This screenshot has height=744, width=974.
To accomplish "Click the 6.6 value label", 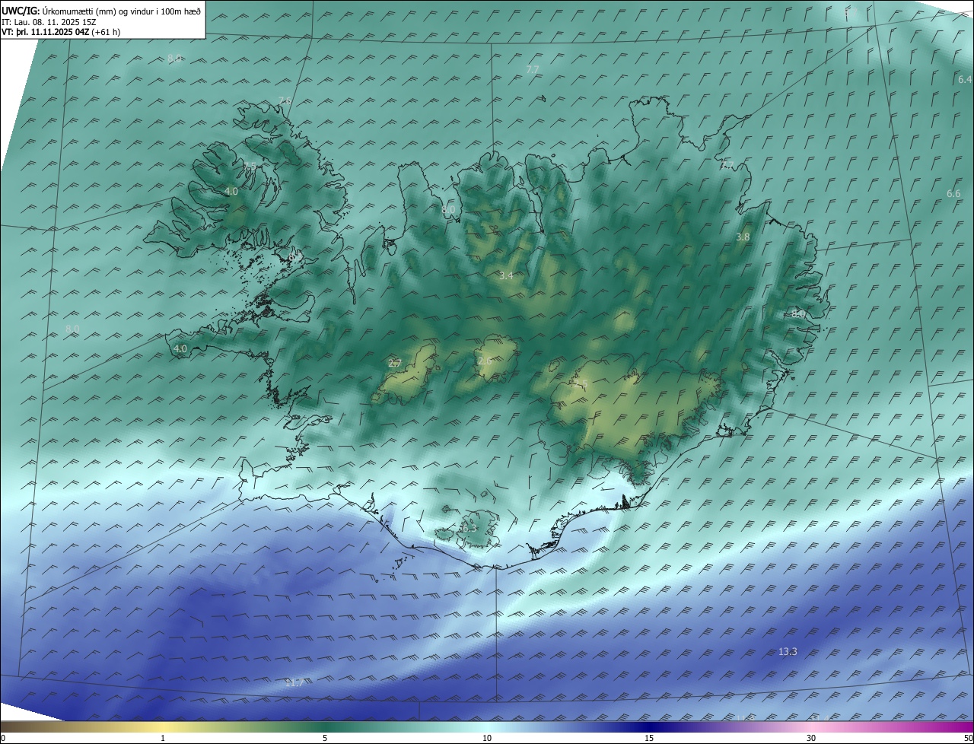I will click(953, 194).
